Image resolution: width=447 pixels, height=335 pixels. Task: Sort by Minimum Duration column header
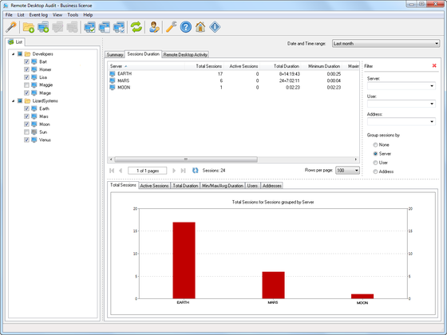321,66
